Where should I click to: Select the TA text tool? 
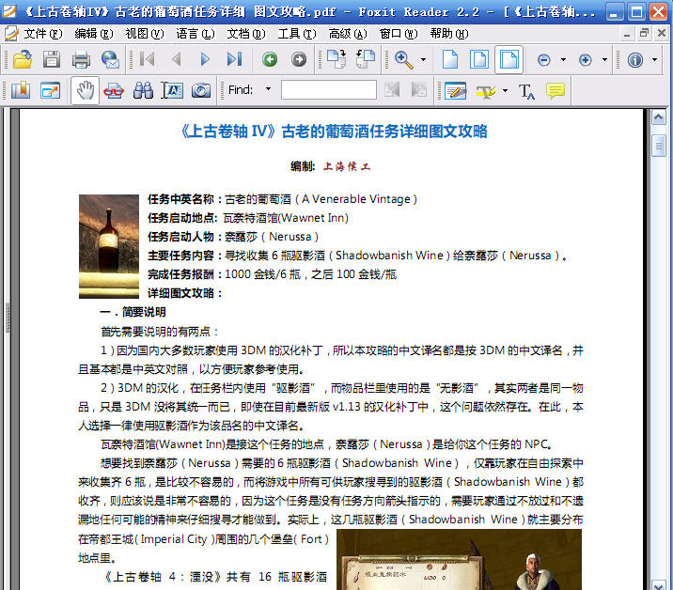(x=526, y=91)
